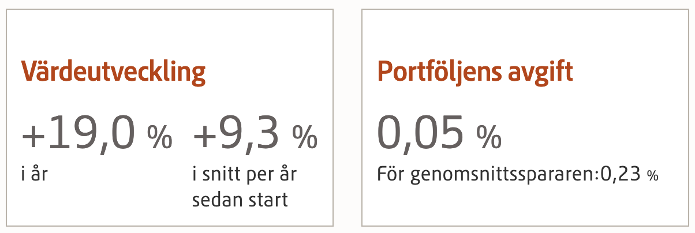
Task: Click the 'sedan start' text line
Action: [240, 201]
